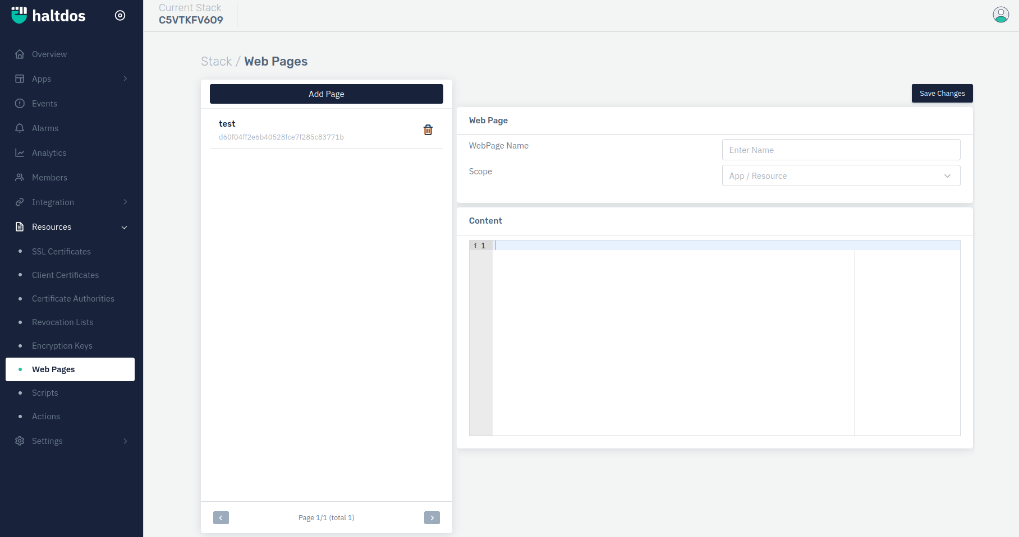The width and height of the screenshot is (1019, 537).
Task: Select the test web page entry
Action: coord(327,129)
